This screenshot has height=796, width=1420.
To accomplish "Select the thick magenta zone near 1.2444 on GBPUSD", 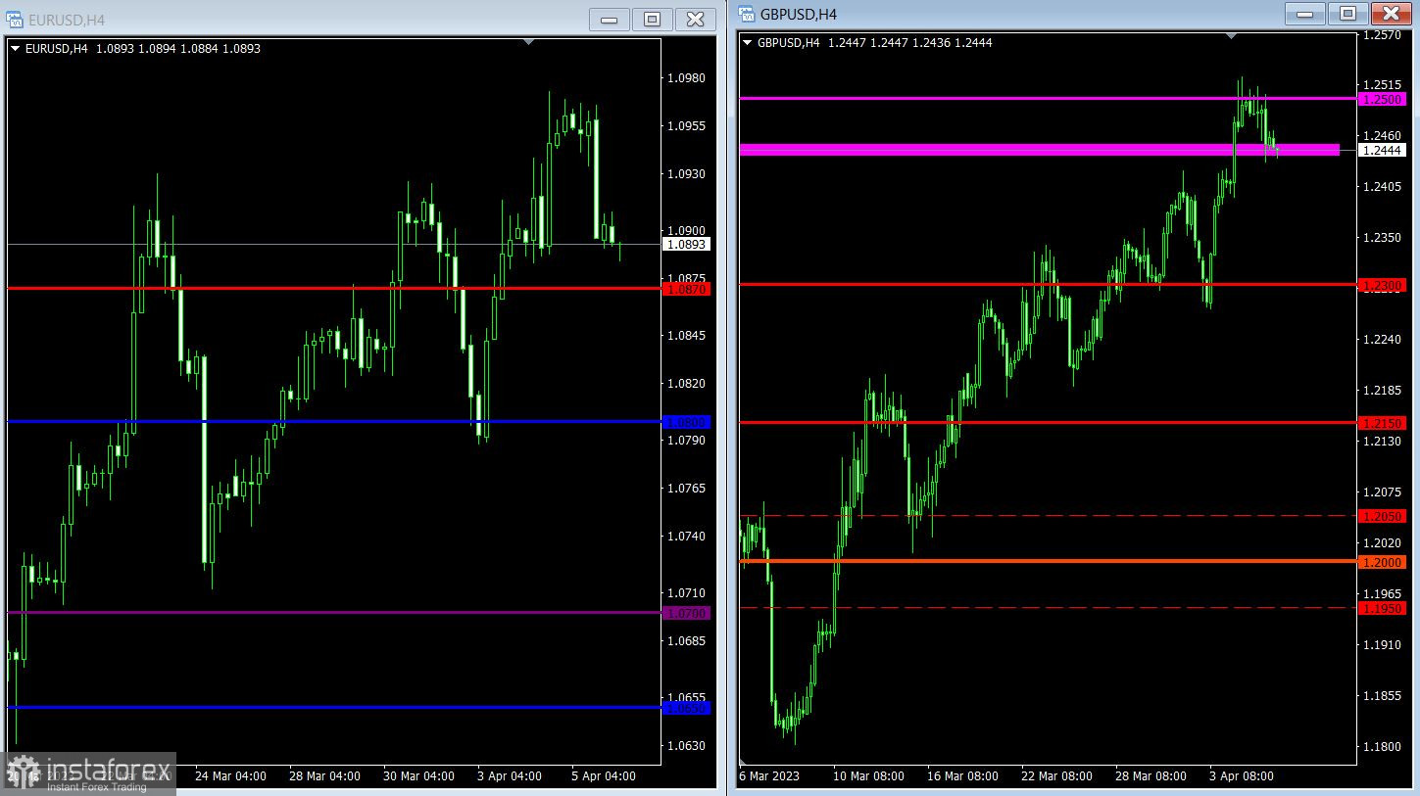I will click(x=1039, y=150).
